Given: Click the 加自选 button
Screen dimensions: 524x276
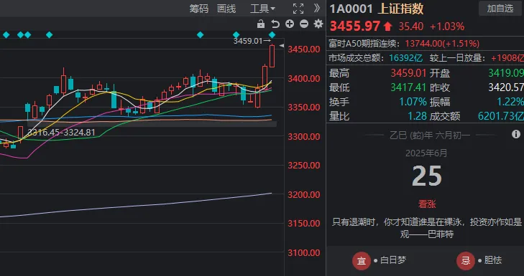Looking at the screenshot, I should tap(500, 9).
